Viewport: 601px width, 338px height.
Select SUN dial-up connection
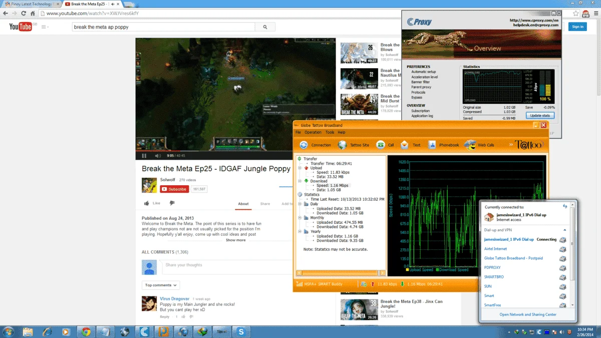pyautogui.click(x=488, y=286)
